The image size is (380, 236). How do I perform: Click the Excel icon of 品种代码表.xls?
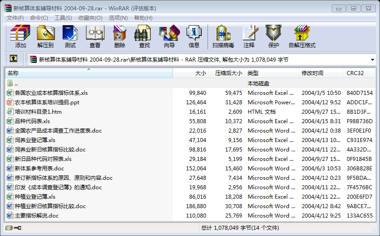pyautogui.click(x=10, y=121)
